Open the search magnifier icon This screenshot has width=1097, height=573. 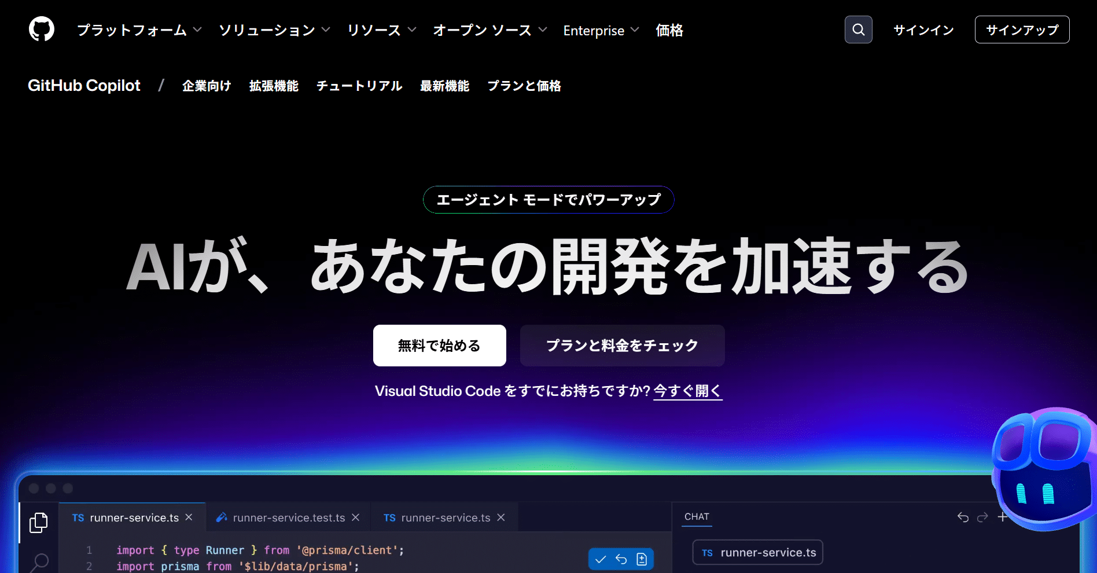click(x=859, y=30)
